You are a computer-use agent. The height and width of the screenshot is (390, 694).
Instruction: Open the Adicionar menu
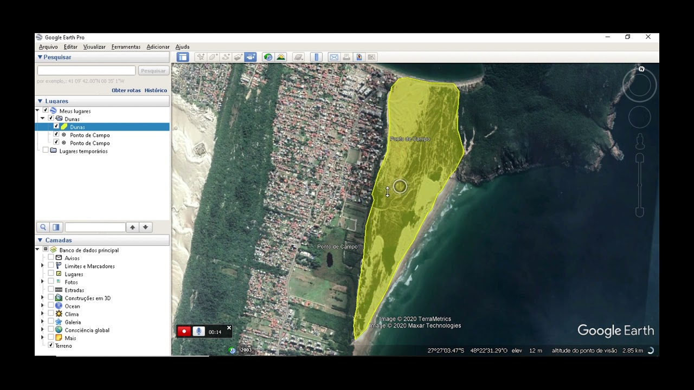pos(158,47)
